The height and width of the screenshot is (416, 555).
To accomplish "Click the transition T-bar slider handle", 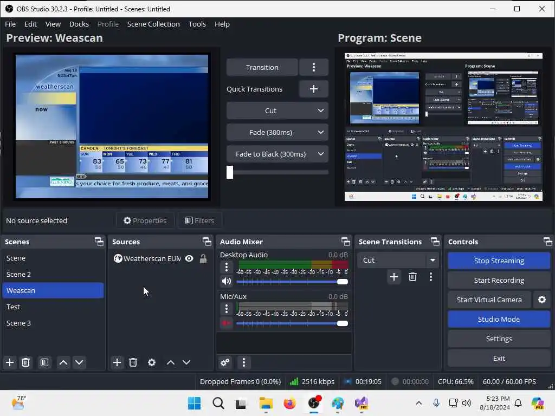I will coord(230,172).
